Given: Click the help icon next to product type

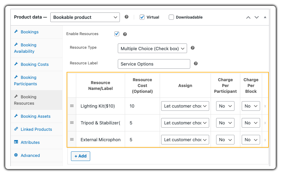Looking at the screenshot, I should tap(127, 17).
